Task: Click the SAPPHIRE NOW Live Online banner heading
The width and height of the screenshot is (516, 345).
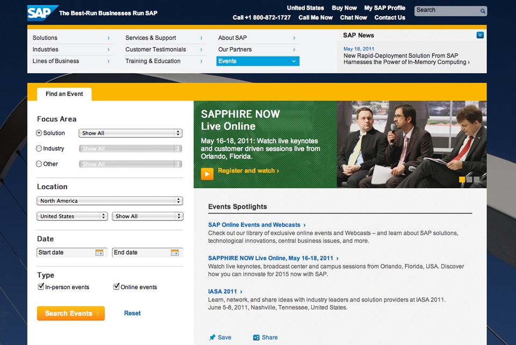Action: (x=240, y=120)
